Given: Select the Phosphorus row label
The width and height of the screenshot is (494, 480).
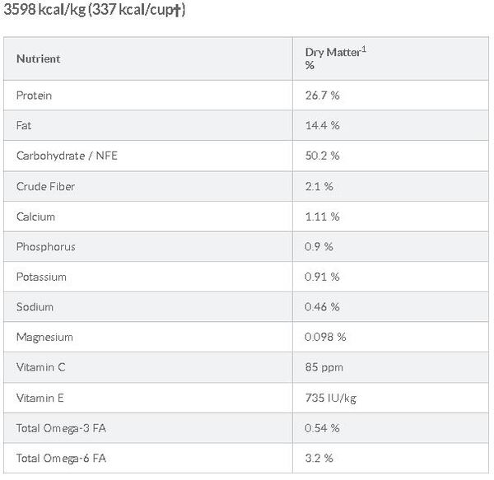Looking at the screenshot, I should pos(45,247).
